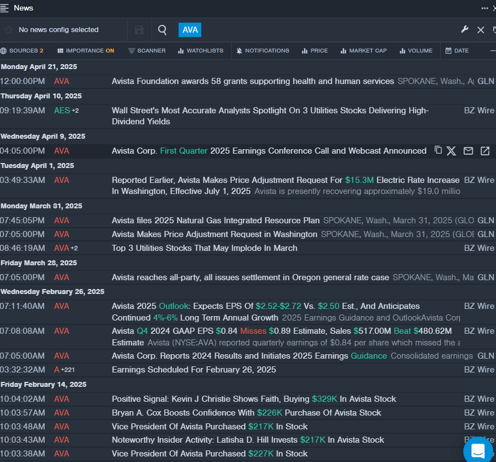Viewport: 496px width, 462px height.
Task: Open Vice President Purchased $227K story
Action: pyautogui.click(x=210, y=454)
